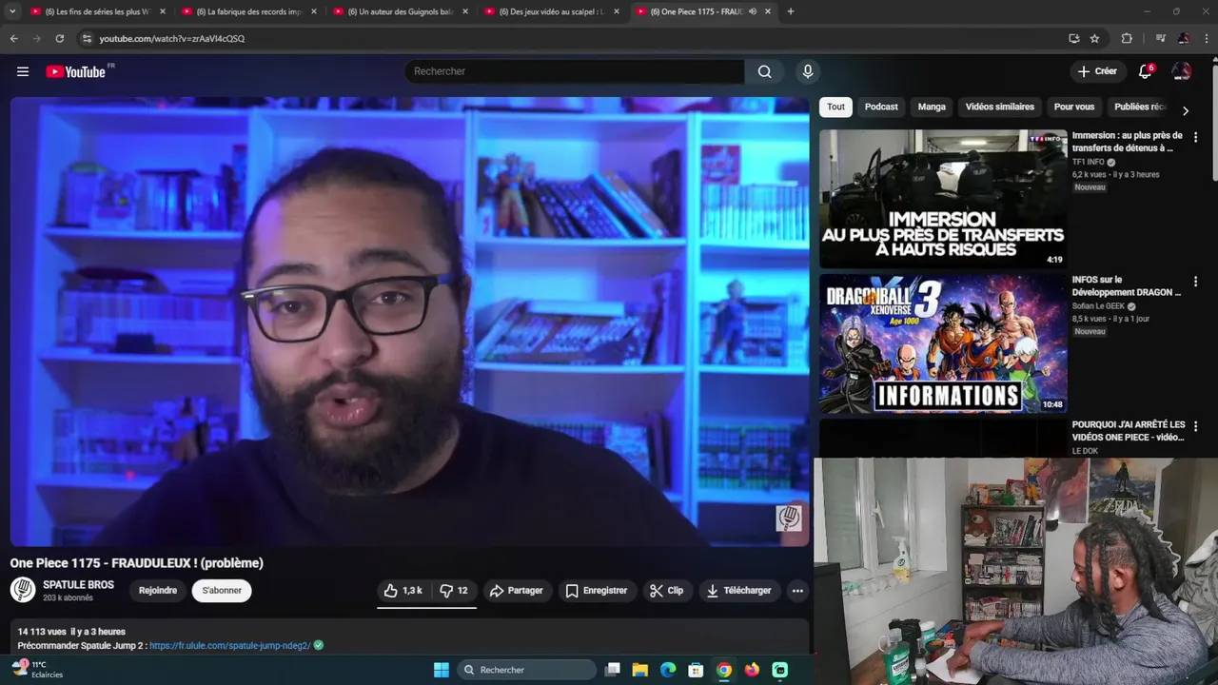This screenshot has height=685, width=1218.
Task: Open File Explorer from taskbar
Action: point(640,670)
